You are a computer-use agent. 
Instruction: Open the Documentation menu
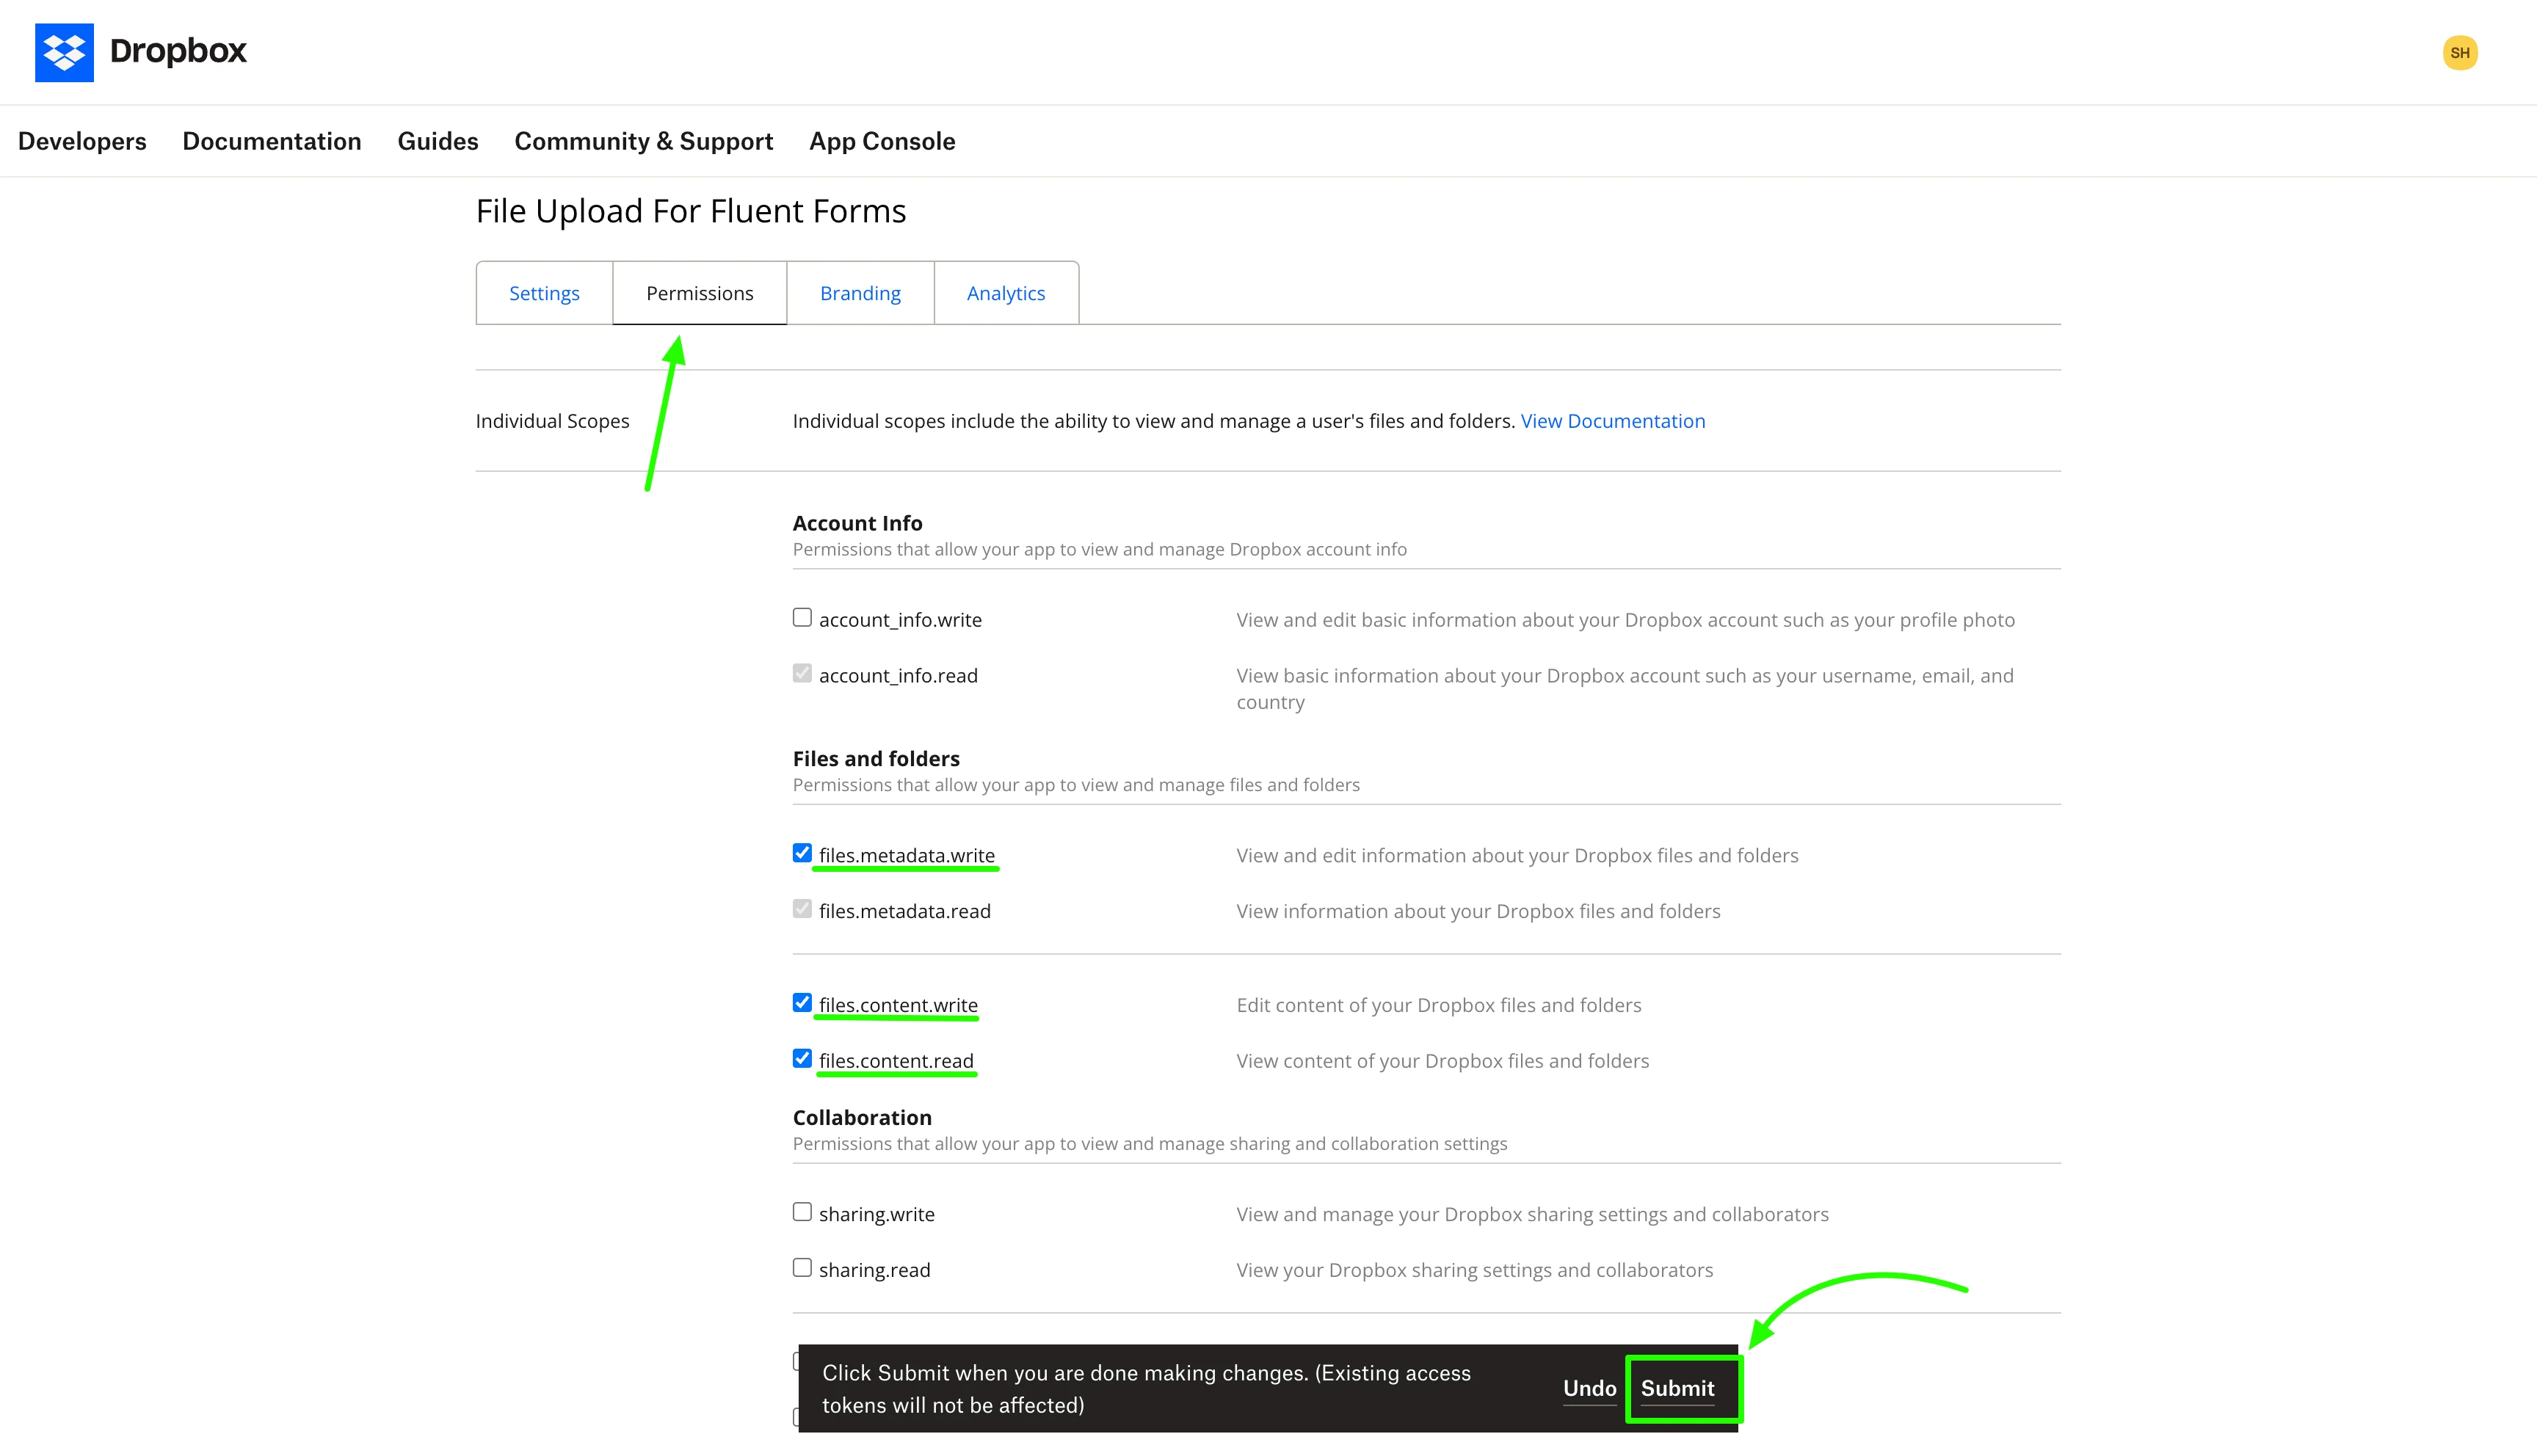[x=272, y=141]
